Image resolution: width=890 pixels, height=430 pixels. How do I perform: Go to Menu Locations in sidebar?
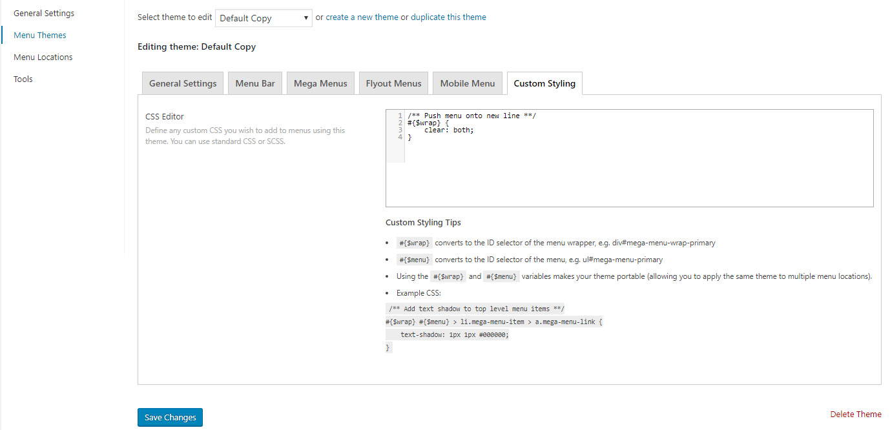point(43,57)
